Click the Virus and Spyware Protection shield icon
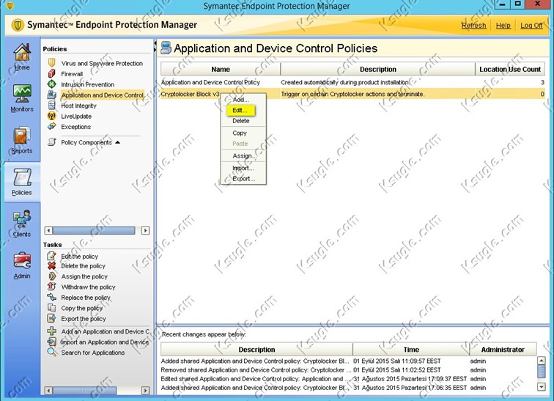The width and height of the screenshot is (554, 401). 51,63
